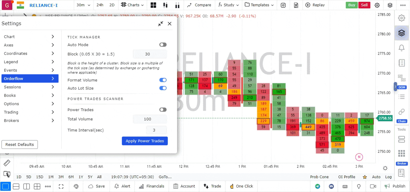Disable the Format Volume toggle
The height and width of the screenshot is (192, 410).
163,80
